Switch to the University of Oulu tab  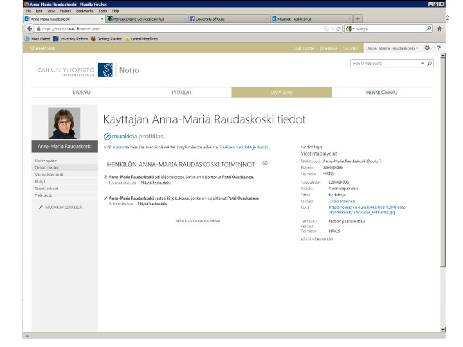pyautogui.click(x=229, y=19)
